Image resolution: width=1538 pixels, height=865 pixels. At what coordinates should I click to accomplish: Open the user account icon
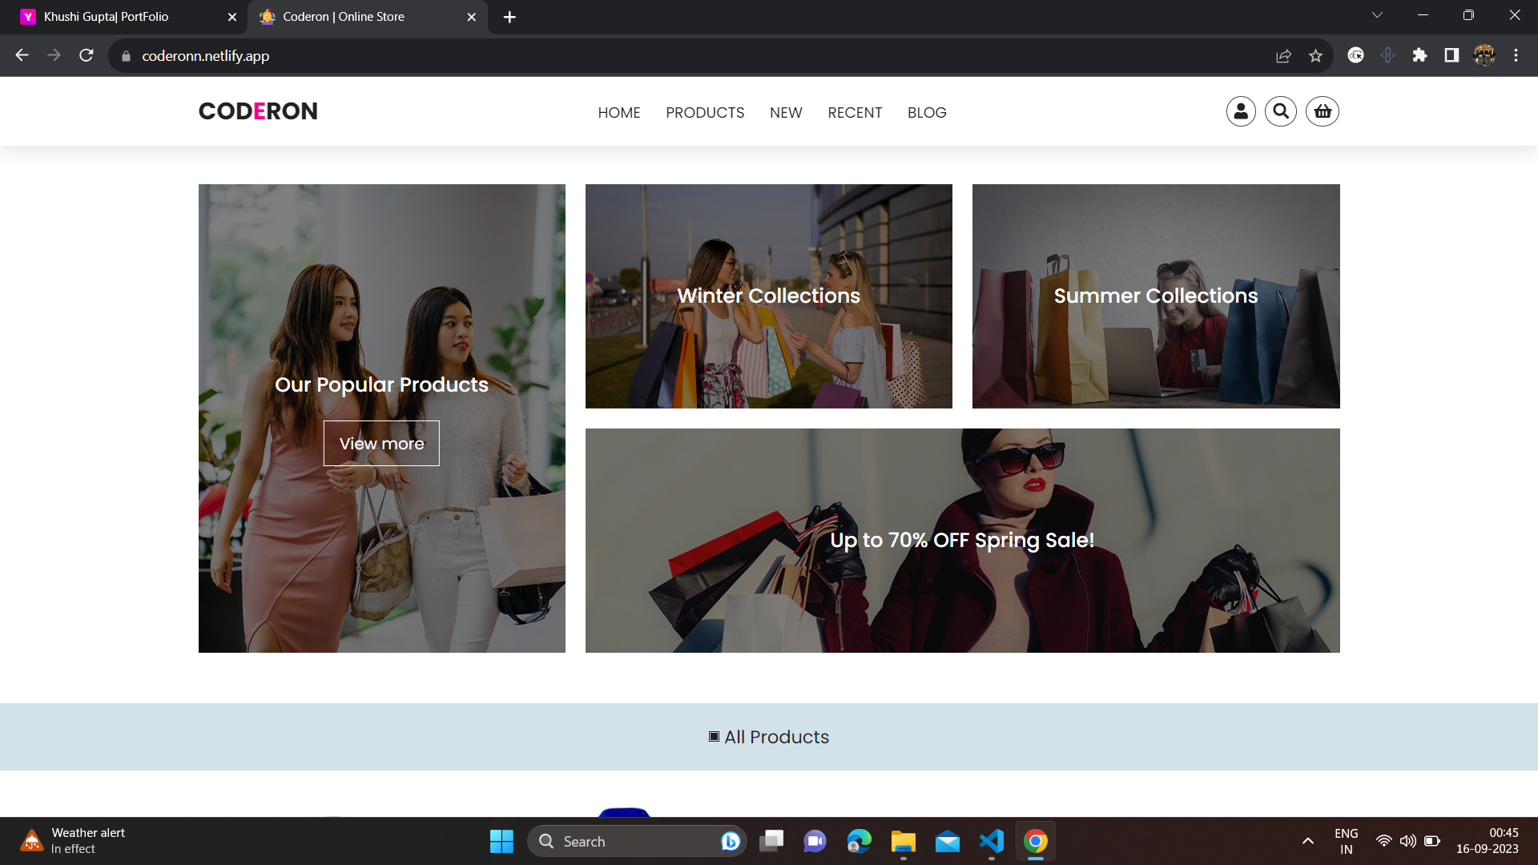click(x=1241, y=111)
